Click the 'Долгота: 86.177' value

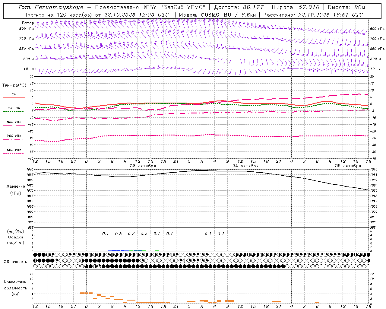tap(239, 7)
